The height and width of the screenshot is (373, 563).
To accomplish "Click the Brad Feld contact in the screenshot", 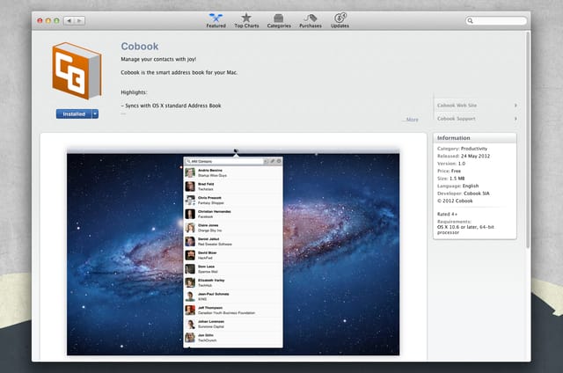I will click(x=233, y=186).
